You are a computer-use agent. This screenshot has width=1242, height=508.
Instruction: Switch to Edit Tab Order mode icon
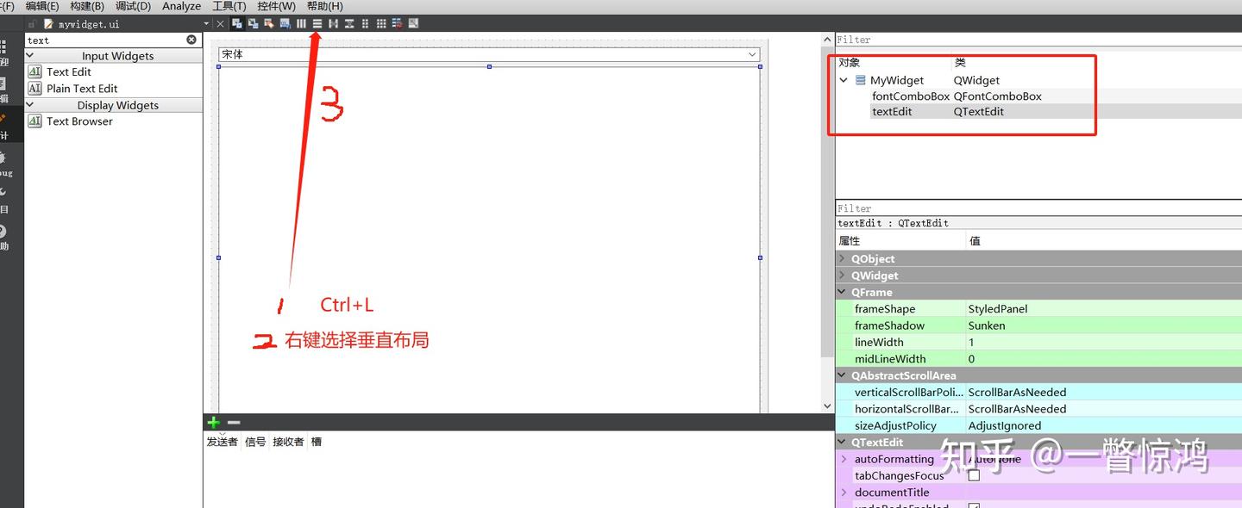(285, 23)
